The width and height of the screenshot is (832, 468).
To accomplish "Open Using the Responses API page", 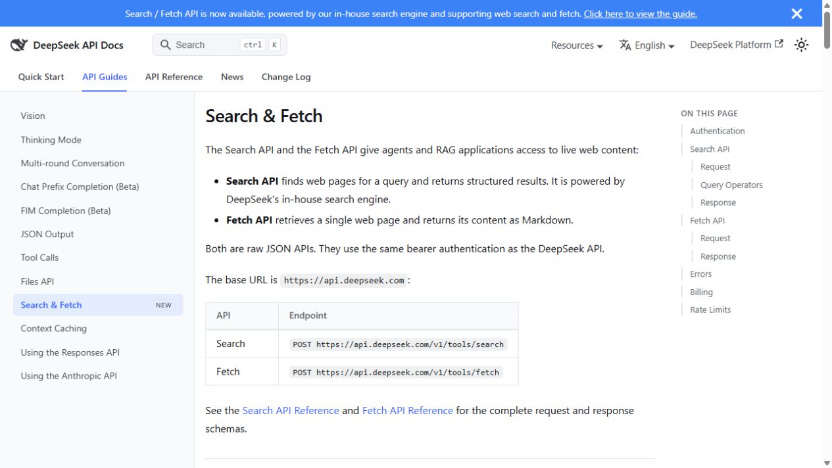I will 98,352.
